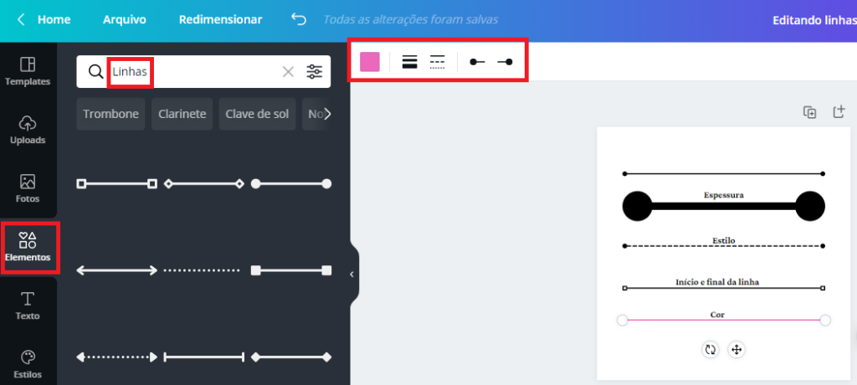Select the Elementos sidebar tab
857x385 pixels.
pos(28,247)
